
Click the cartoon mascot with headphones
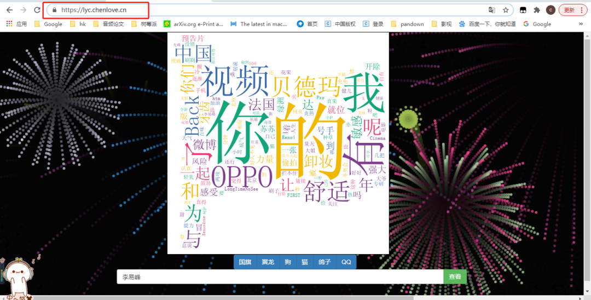[x=17, y=278]
